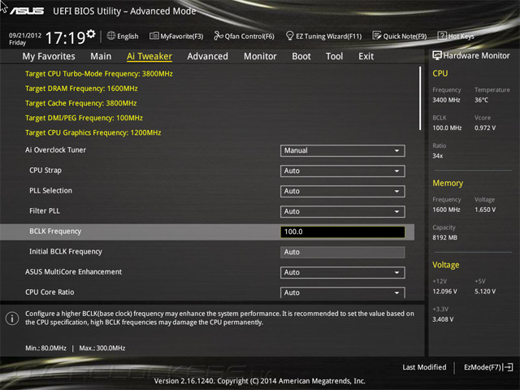Click Target CPU Turbo-Mode Frequency: 3800MHz

[x=99, y=74]
